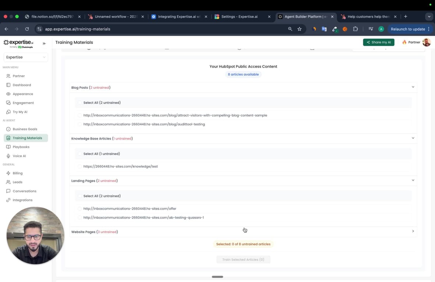Click the Engagement sidebar icon

click(8, 103)
